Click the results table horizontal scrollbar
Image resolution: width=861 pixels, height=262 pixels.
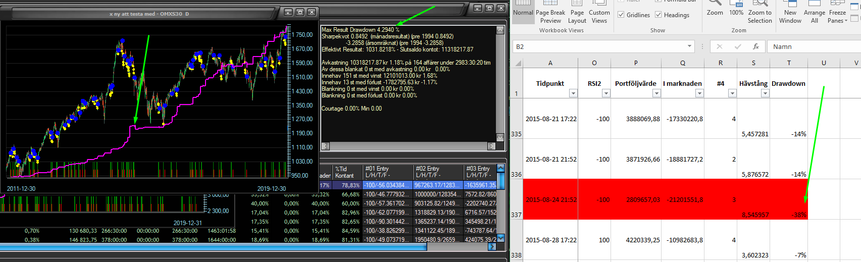(212, 247)
